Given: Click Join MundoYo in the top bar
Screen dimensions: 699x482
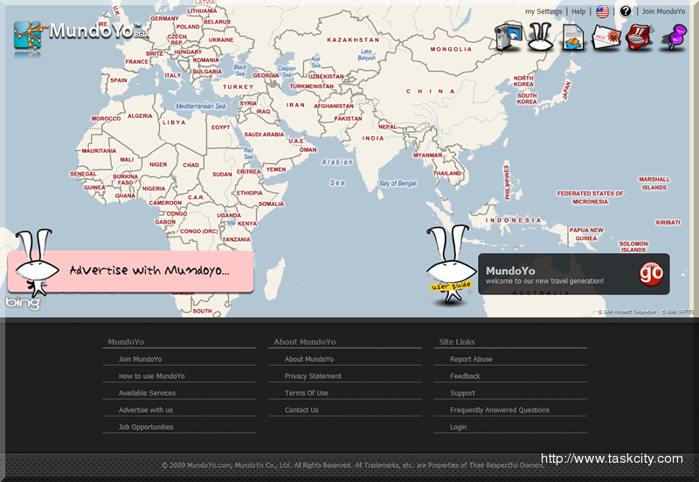Looking at the screenshot, I should (x=663, y=11).
